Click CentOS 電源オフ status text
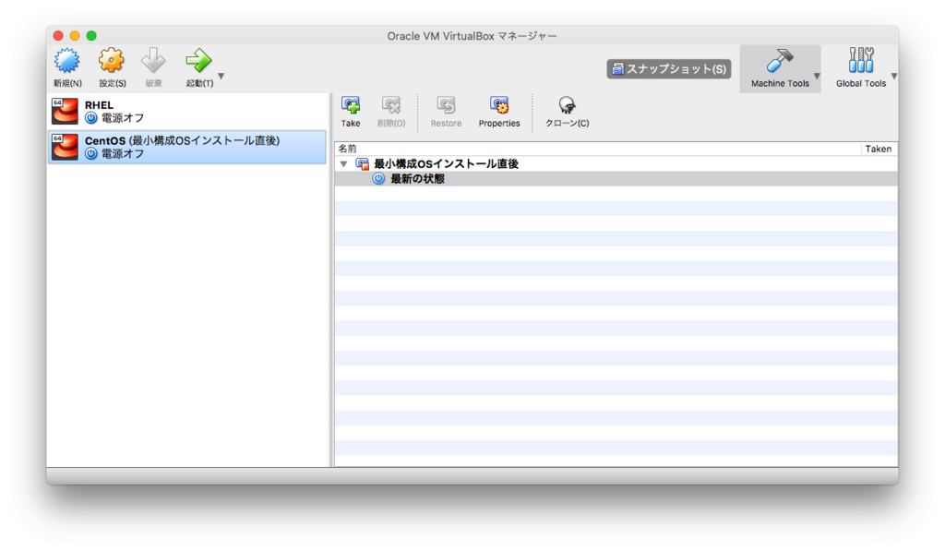 (x=123, y=154)
